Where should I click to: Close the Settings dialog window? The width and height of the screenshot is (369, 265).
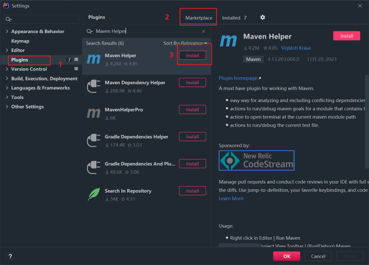point(360,6)
